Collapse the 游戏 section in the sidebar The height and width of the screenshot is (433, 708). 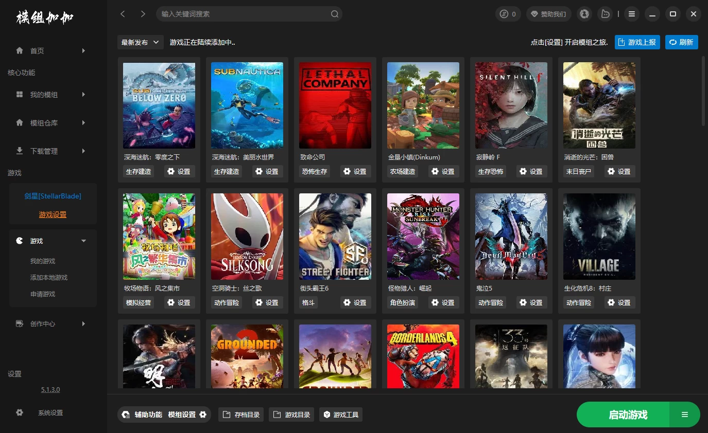click(x=83, y=241)
